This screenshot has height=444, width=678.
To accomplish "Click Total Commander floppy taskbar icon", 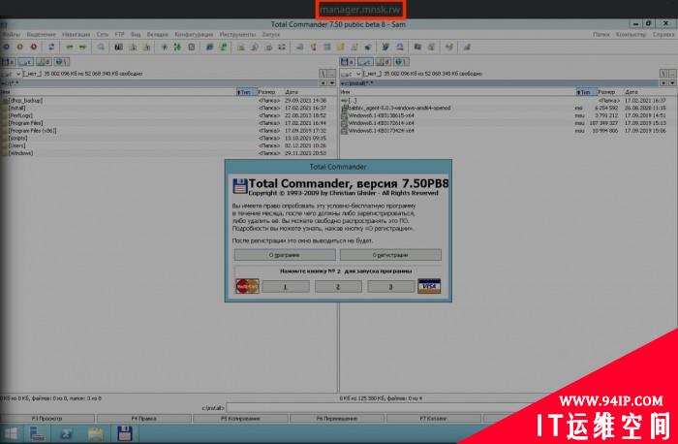I will (125, 433).
